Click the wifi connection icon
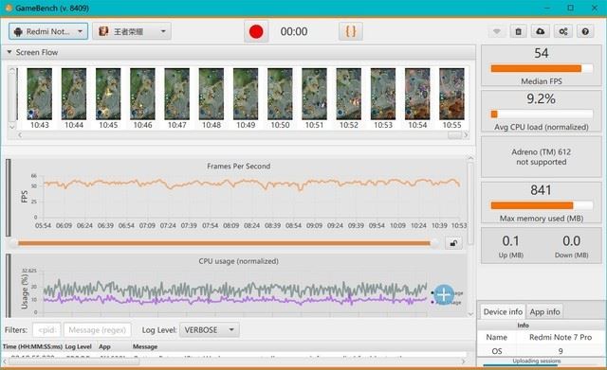This screenshot has width=607, height=370. pyautogui.click(x=497, y=31)
